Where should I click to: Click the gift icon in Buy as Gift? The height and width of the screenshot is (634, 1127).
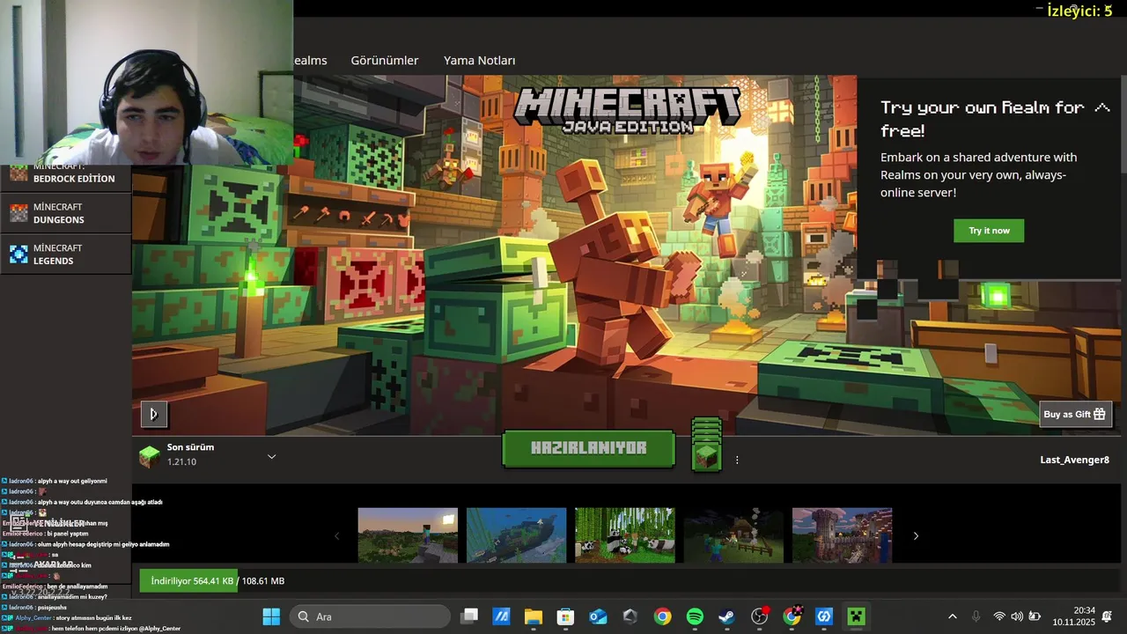coord(1099,414)
